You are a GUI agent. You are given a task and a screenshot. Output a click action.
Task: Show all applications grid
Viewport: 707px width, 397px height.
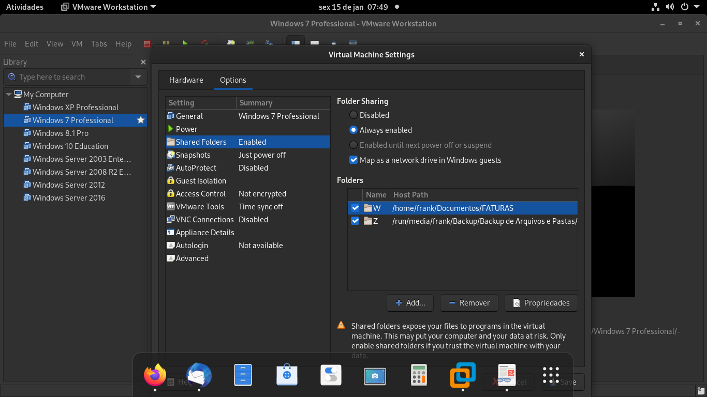pos(551,375)
